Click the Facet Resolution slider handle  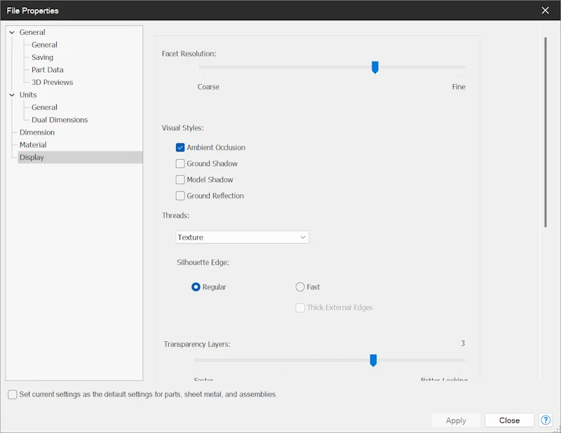(x=374, y=67)
